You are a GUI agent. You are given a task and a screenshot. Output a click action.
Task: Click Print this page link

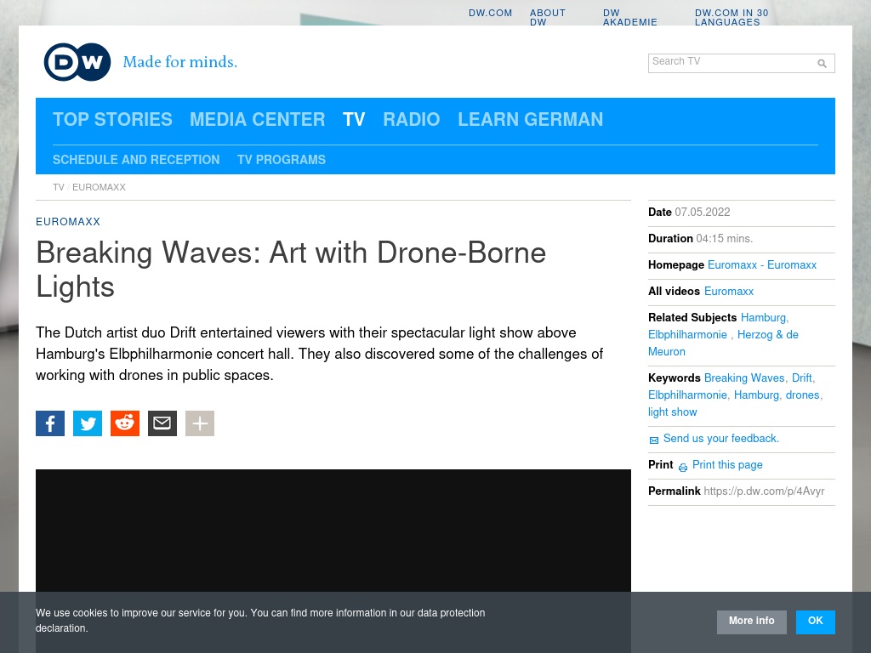point(727,465)
